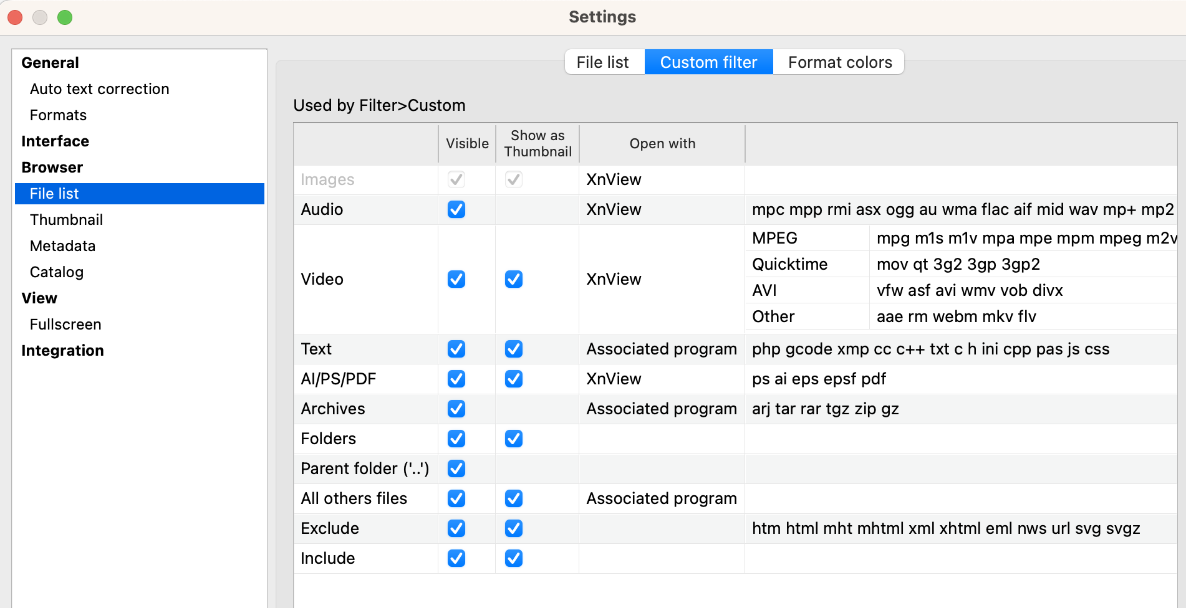The width and height of the screenshot is (1186, 608).
Task: Uncheck Visible for All others files
Action: click(x=456, y=498)
